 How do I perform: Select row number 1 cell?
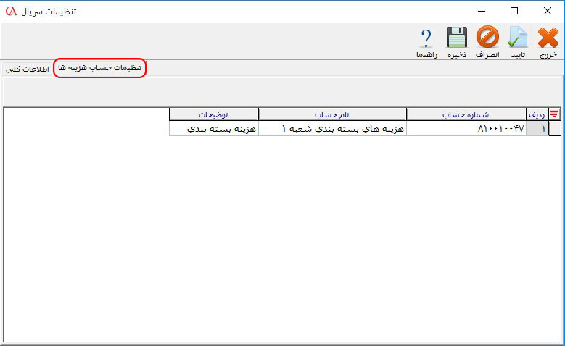pyautogui.click(x=537, y=128)
